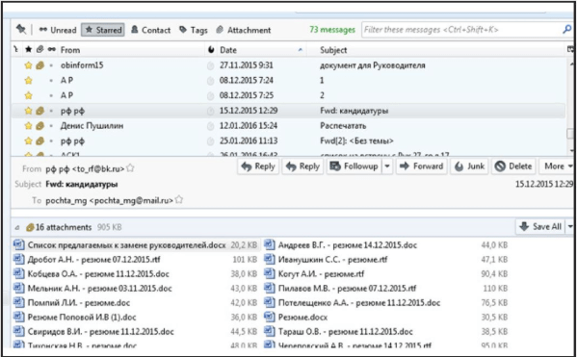Toggle the Attachment quick filter
The width and height of the screenshot is (577, 357).
(x=244, y=30)
